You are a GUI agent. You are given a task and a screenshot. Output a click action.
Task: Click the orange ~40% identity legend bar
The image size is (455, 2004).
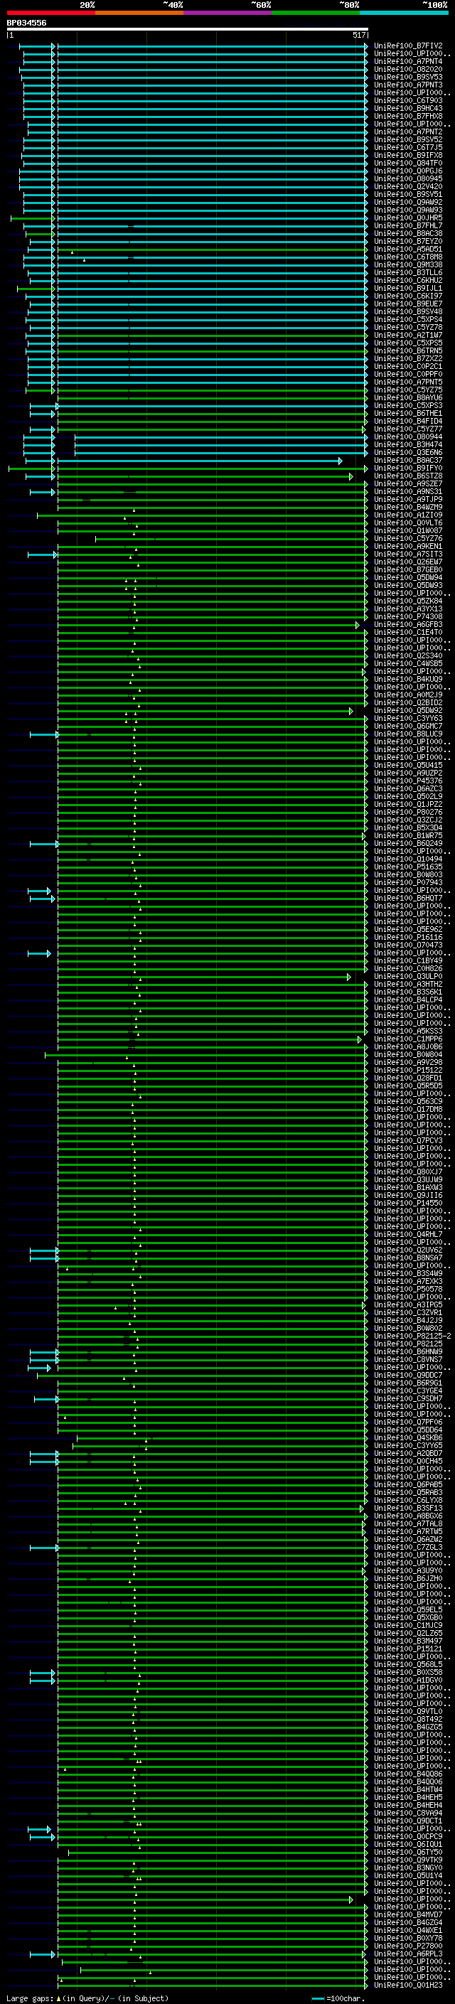pos(139,13)
